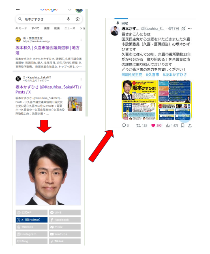
Task: Click the #国民民主党 hashtag
Action: tap(132, 74)
